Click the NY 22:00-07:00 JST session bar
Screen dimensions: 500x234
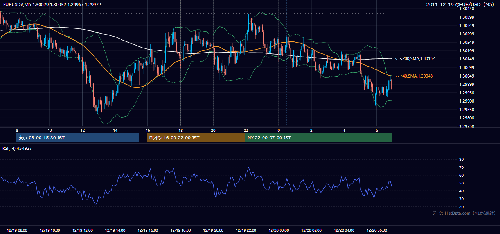tap(319, 138)
